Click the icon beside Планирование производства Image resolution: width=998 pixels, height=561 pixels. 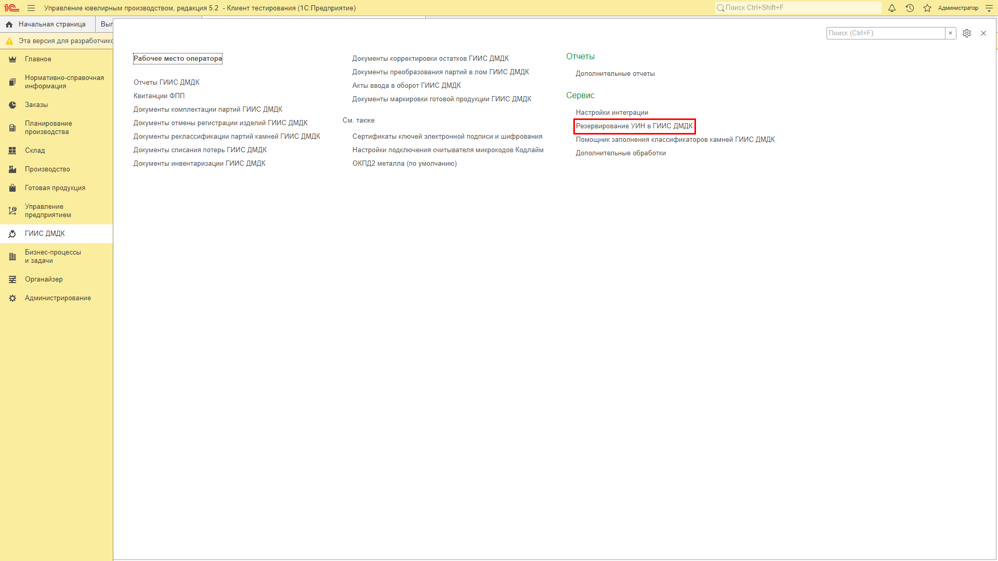pyautogui.click(x=12, y=128)
